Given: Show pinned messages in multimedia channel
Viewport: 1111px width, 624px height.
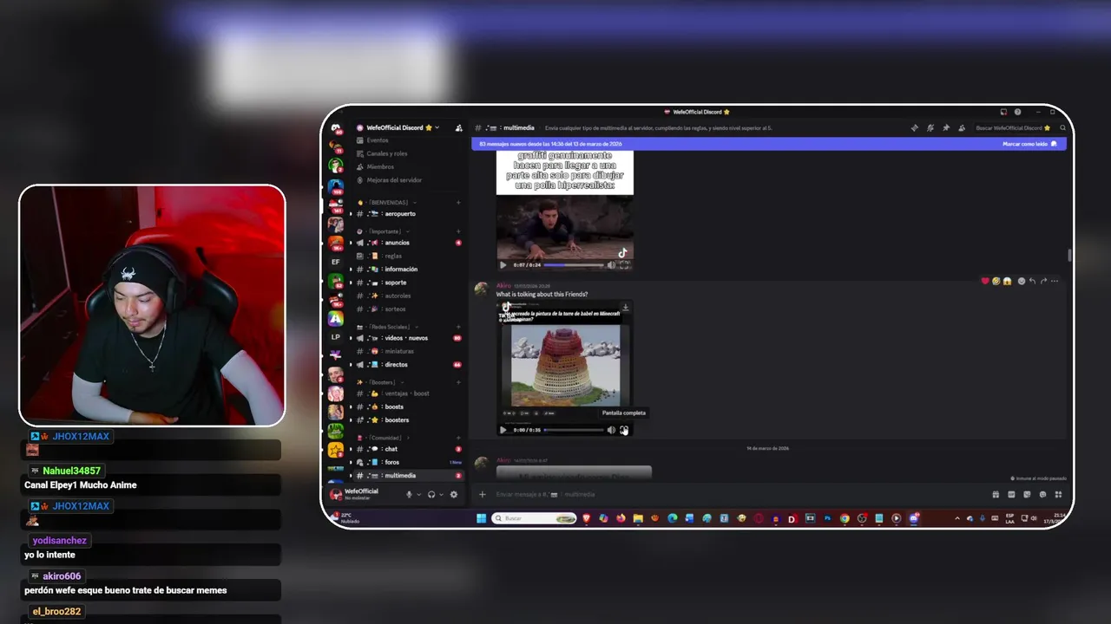Looking at the screenshot, I should (946, 128).
